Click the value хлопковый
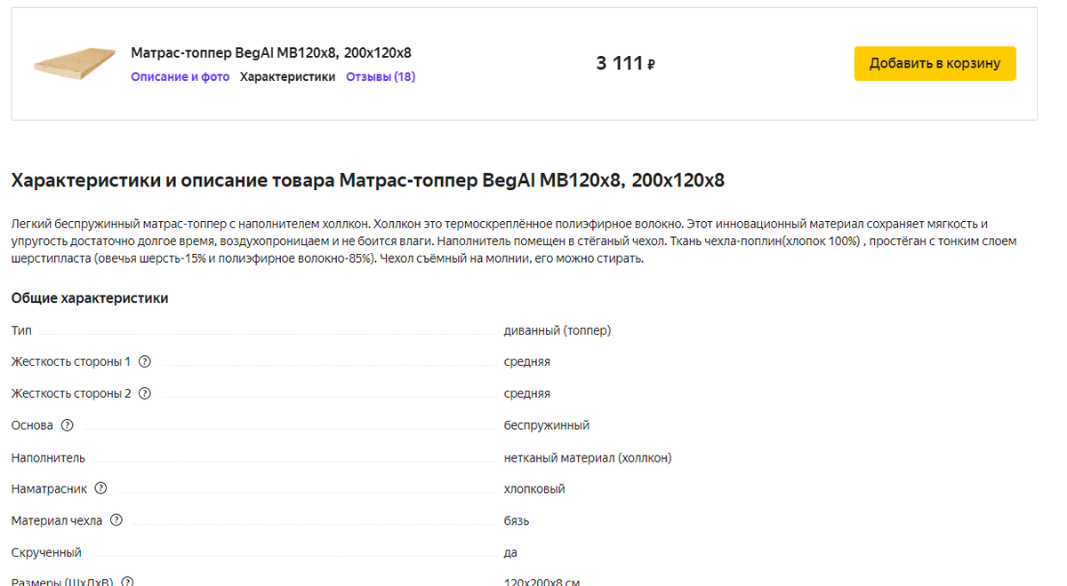The height and width of the screenshot is (586, 1067). coord(534,488)
